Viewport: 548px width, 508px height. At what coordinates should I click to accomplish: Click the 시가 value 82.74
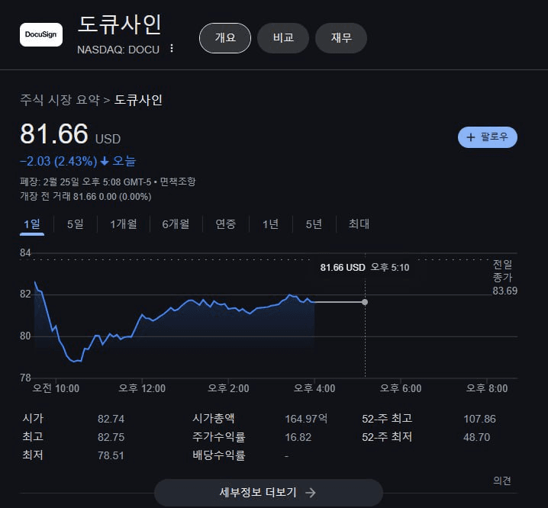coord(111,419)
